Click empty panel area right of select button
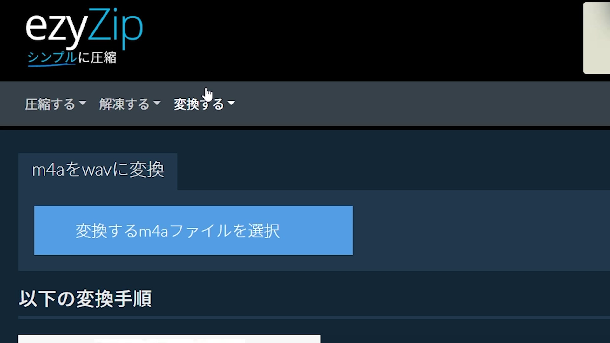 477,230
